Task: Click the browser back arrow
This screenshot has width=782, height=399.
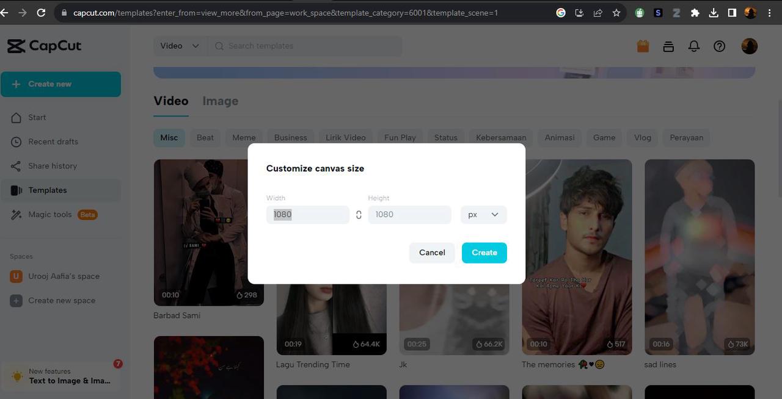Action: [4, 12]
